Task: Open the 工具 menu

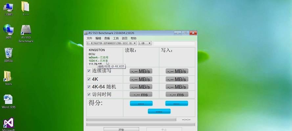Action: 116,38
